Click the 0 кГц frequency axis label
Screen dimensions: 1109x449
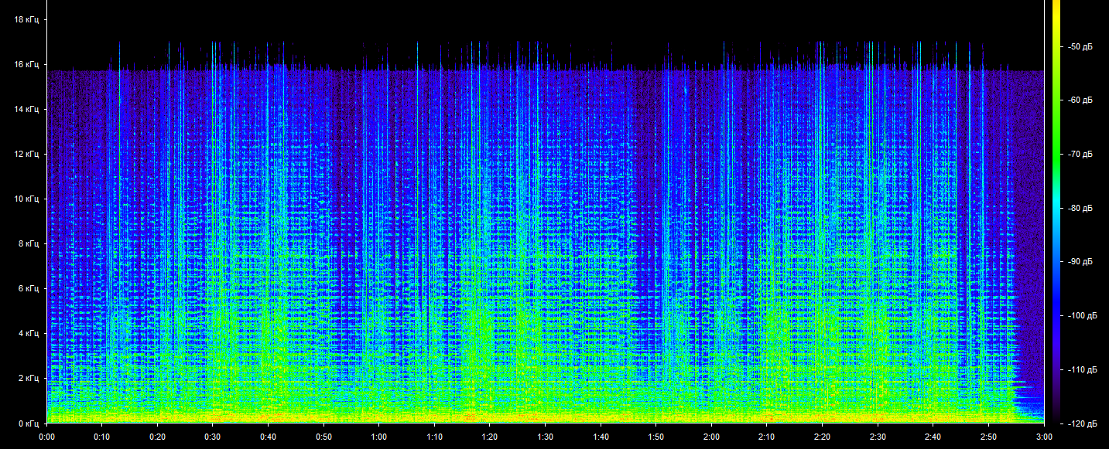click(x=29, y=423)
